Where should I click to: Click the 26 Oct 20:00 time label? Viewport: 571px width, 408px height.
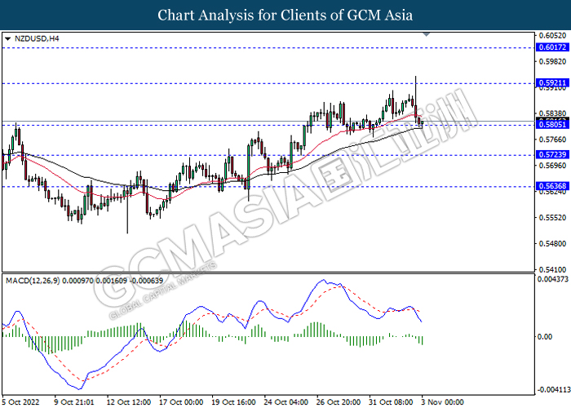click(339, 402)
